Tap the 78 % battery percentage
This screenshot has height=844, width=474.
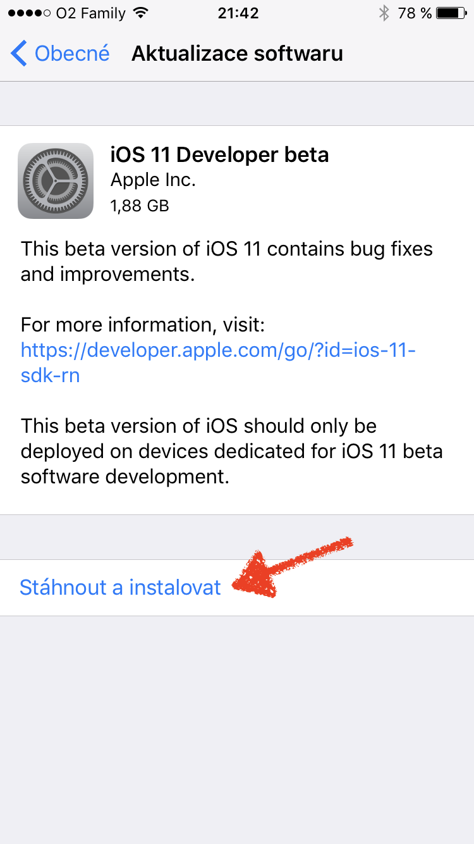[415, 13]
